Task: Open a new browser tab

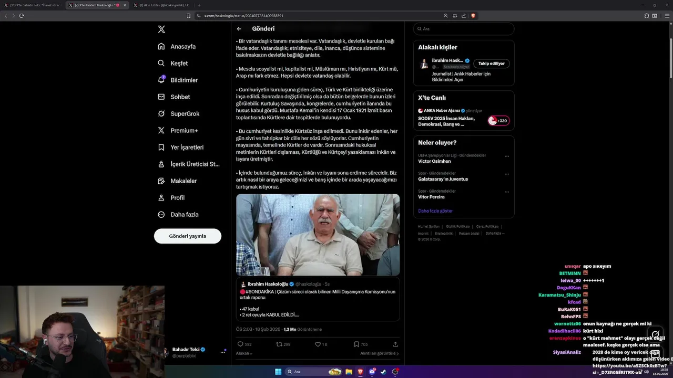Action: point(199,5)
